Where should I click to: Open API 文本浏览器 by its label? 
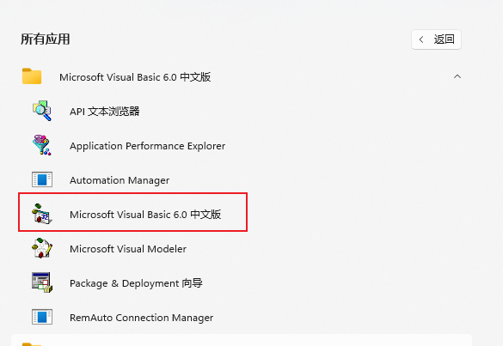pyautogui.click(x=105, y=112)
